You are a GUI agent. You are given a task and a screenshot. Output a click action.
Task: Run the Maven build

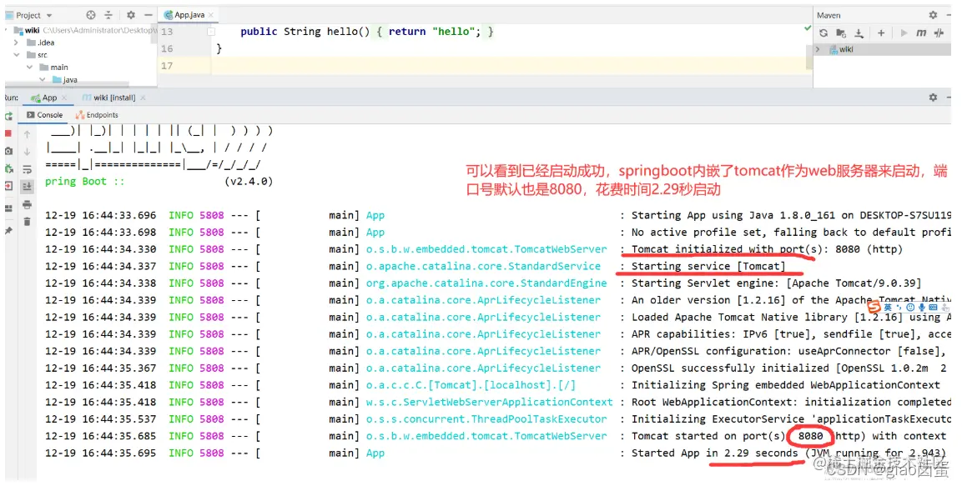pyautogui.click(x=904, y=33)
